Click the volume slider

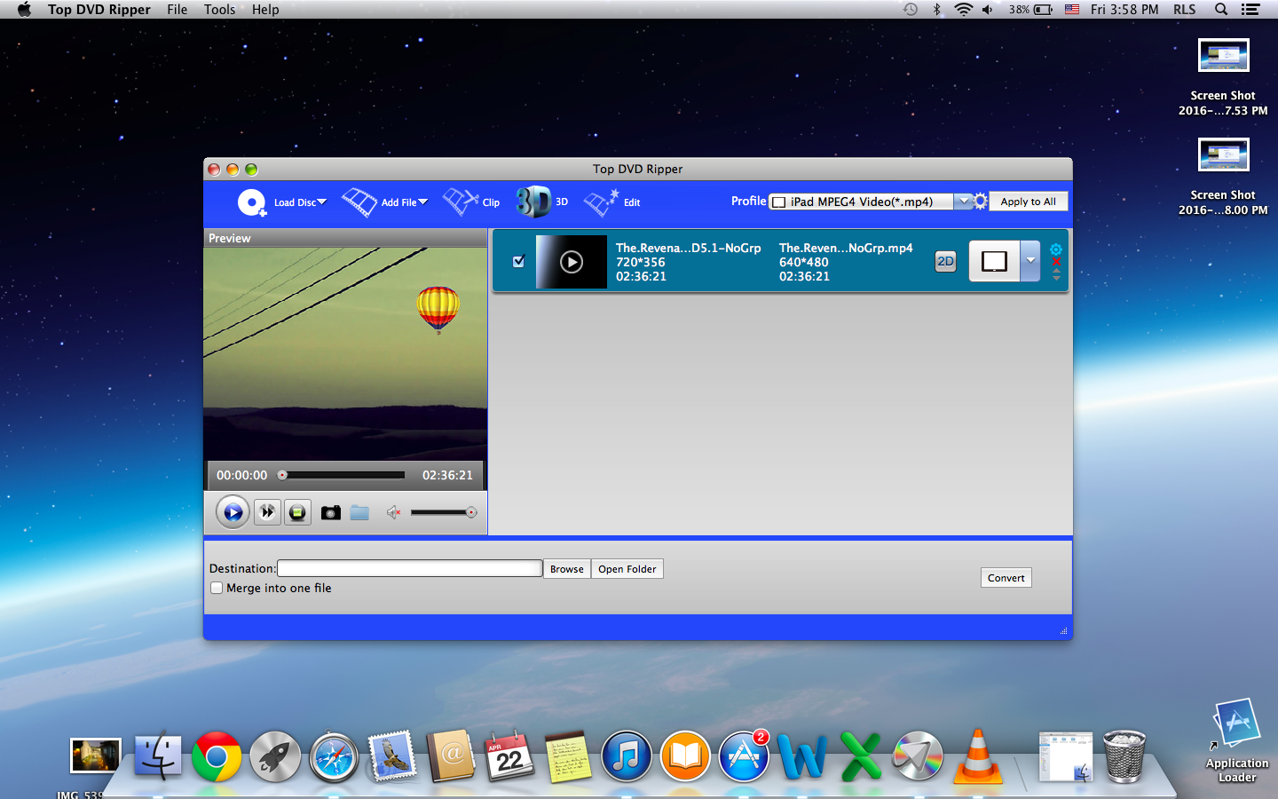point(444,512)
